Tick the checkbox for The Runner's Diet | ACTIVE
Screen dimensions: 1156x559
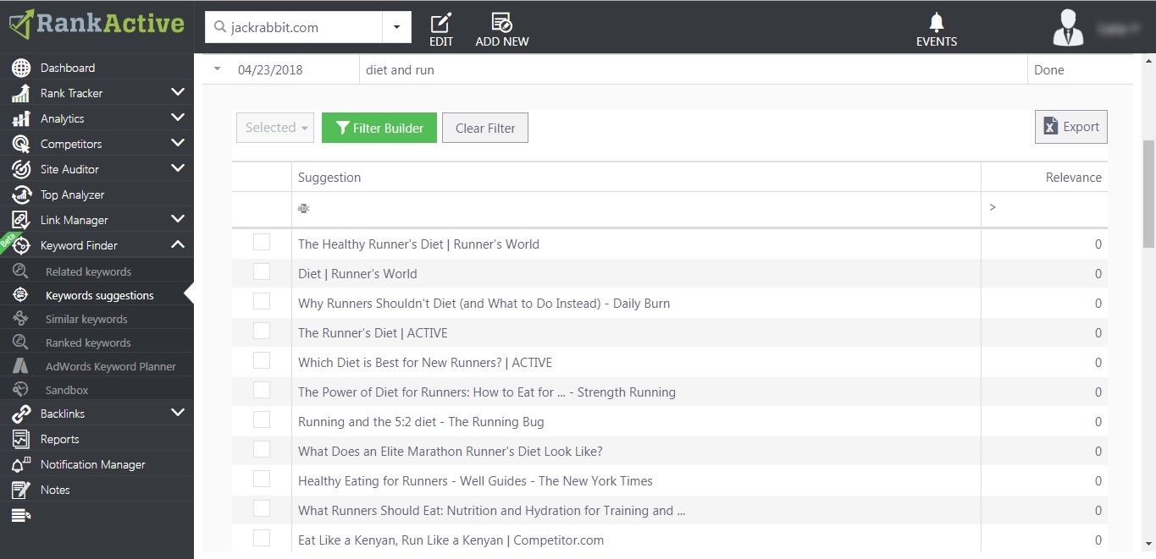tap(262, 332)
